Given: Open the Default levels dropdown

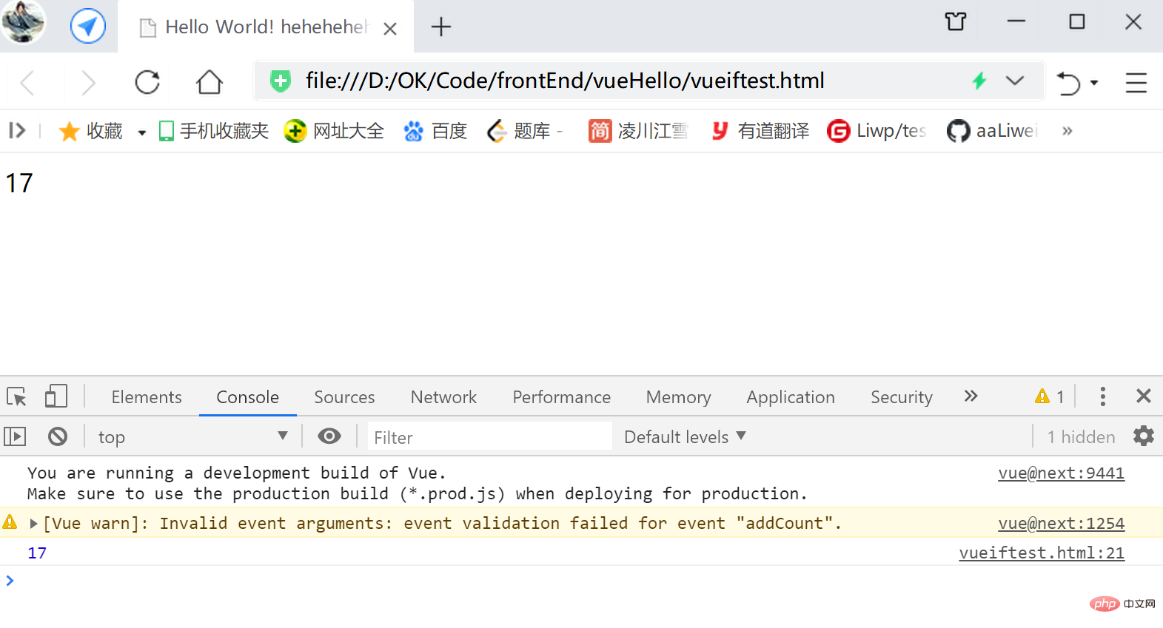Looking at the screenshot, I should point(685,436).
